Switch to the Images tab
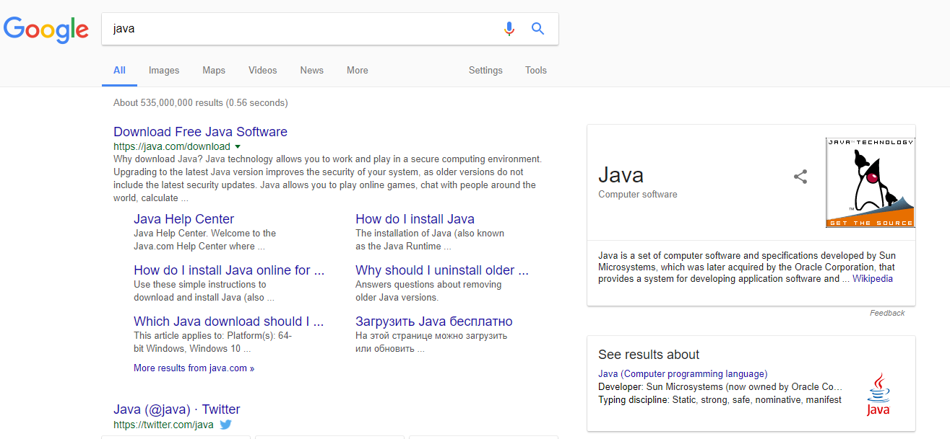Screen dimensions: 950x439 click(164, 71)
